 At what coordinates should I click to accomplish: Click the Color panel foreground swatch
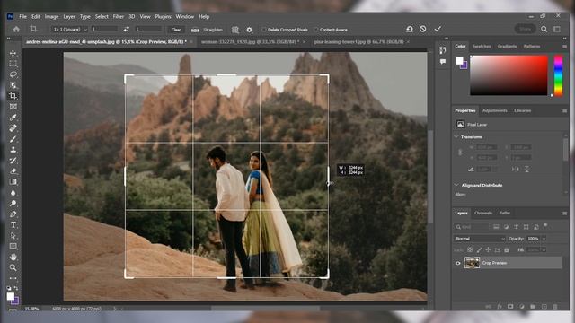(459, 61)
